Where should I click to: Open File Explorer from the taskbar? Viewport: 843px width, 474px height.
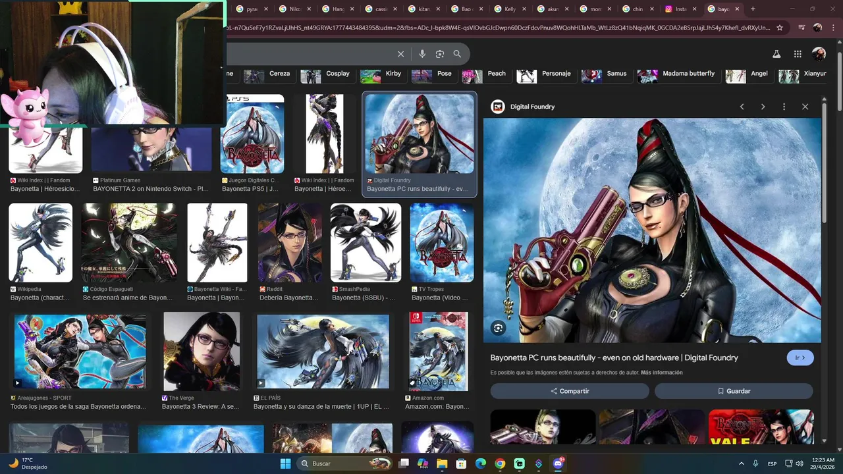coord(442,463)
